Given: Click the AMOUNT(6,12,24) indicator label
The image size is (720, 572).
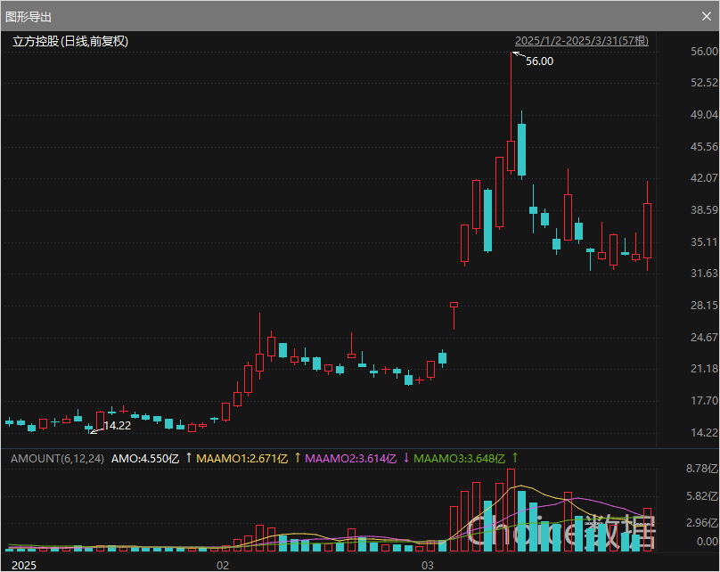Looking at the screenshot, I should click(x=57, y=459).
